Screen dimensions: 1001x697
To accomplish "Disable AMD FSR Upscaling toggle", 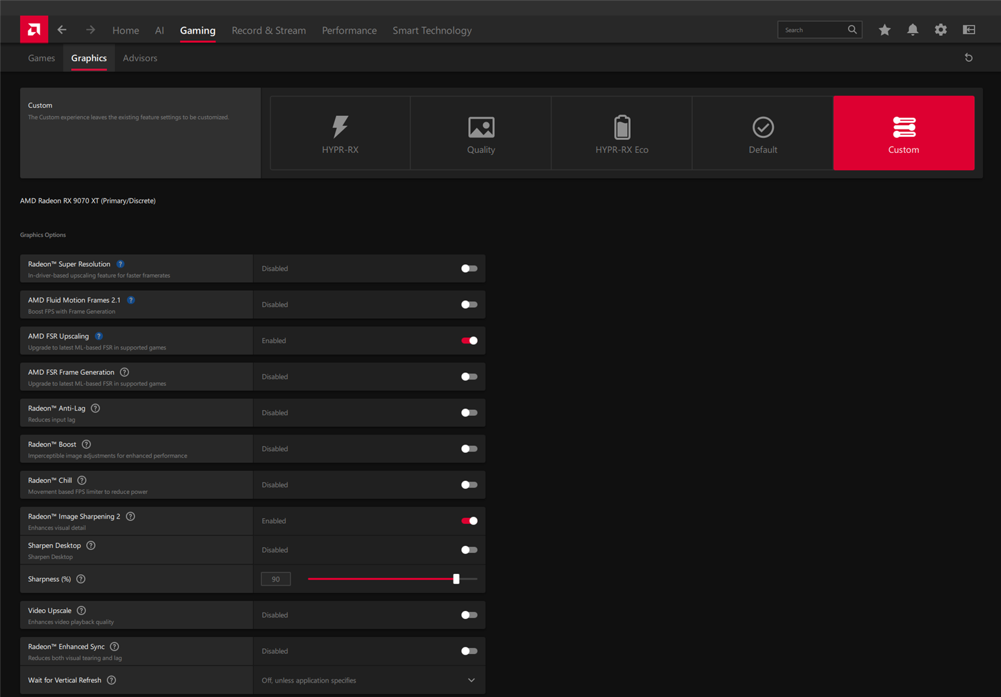I will 469,340.
